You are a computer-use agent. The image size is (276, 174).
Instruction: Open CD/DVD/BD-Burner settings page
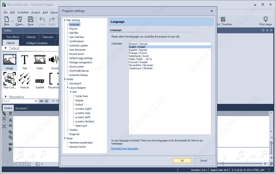[x=79, y=71]
